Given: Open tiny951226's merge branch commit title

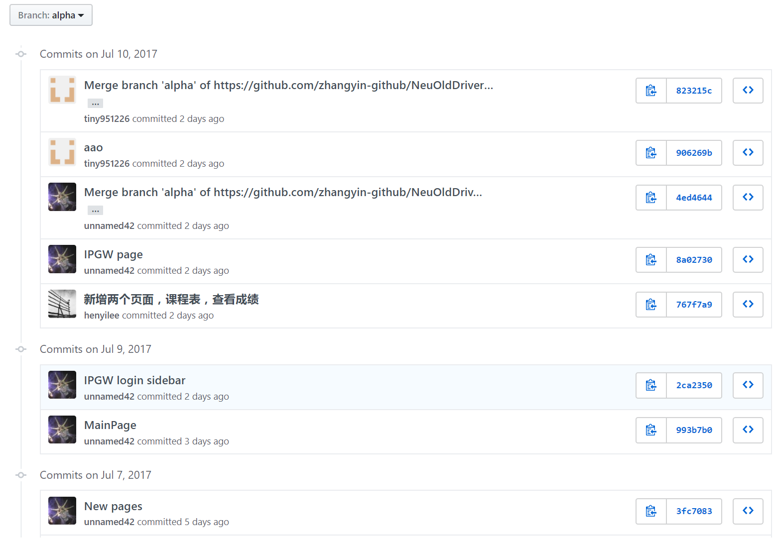Looking at the screenshot, I should coord(288,86).
